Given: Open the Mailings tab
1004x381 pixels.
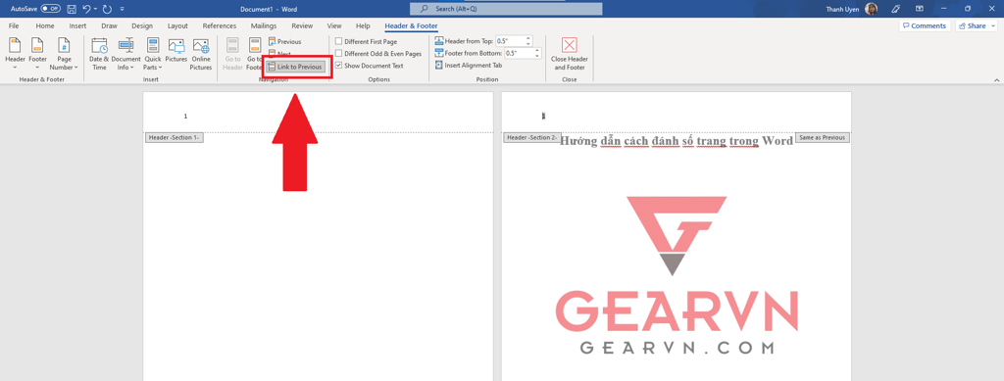Looking at the screenshot, I should tap(264, 26).
